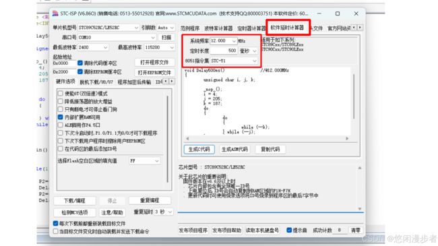Check 下次冷启动时P1.0/P1.1为0/0才可下载程序
This screenshot has width=438, height=246.
coord(61,133)
